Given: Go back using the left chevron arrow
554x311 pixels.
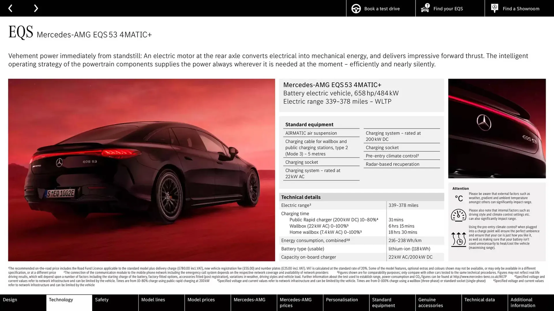Looking at the screenshot, I should coord(10,8).
